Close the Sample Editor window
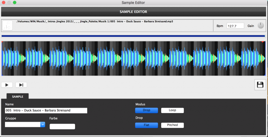Viewport: 268px width, 137px height. [3, 3]
